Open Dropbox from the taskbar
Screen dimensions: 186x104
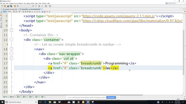pyautogui.click(x=59, y=102)
